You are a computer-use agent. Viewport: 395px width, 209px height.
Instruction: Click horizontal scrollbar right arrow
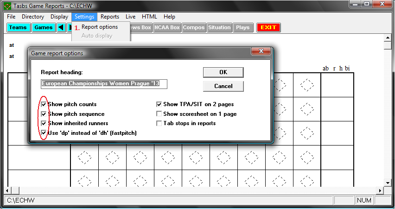click(380, 190)
